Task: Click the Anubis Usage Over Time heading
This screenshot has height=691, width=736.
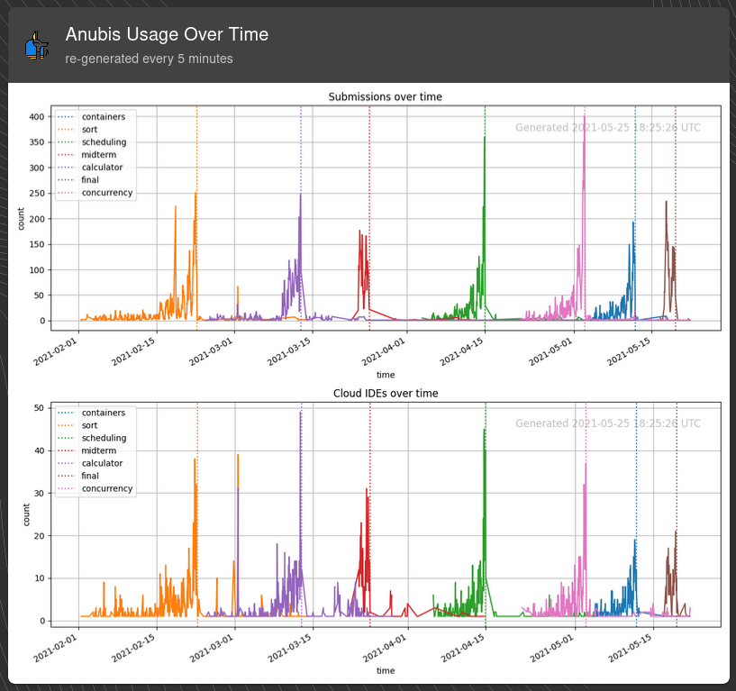Action: (167, 34)
